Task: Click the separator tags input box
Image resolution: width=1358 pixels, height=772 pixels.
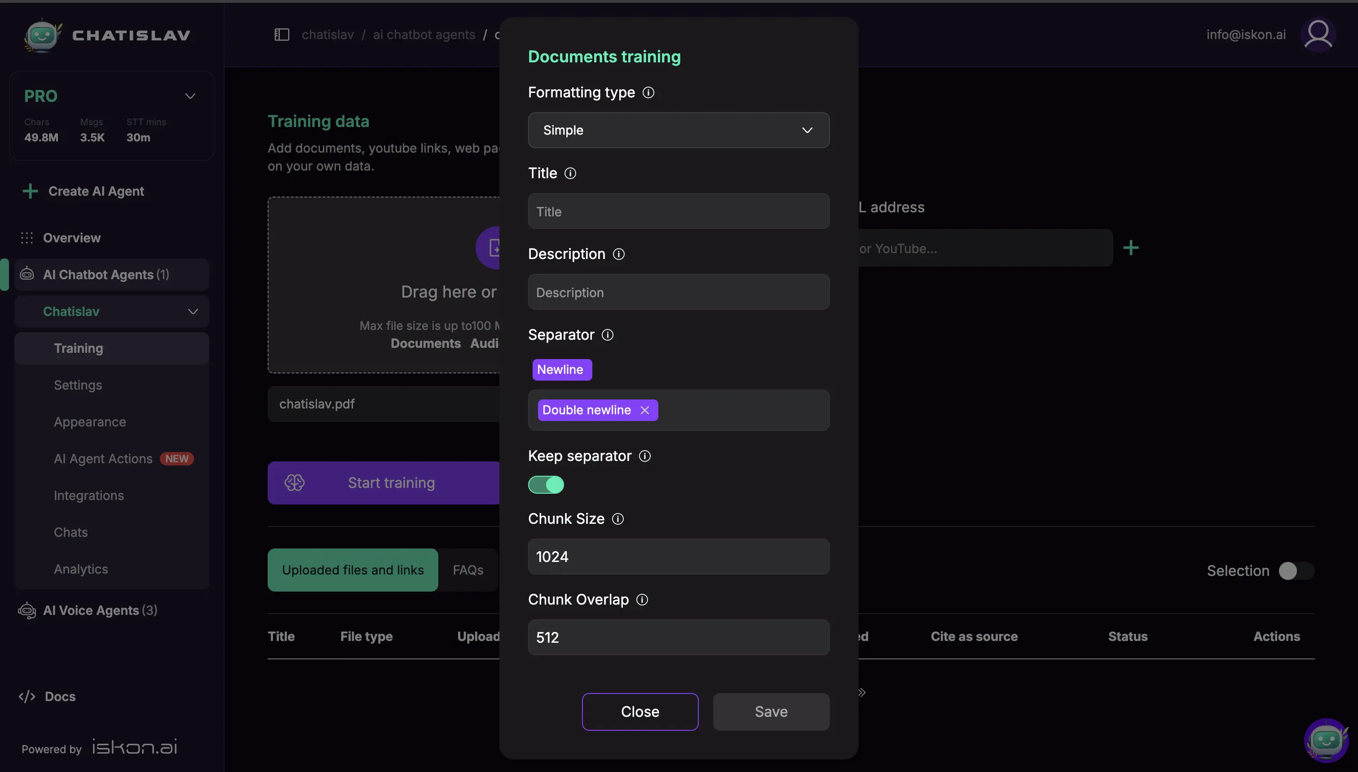Action: coord(679,410)
